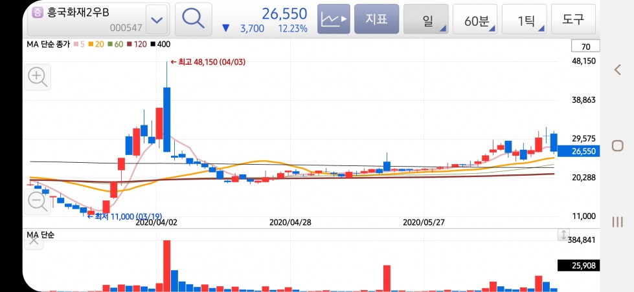
Task: Tap the stock code 000547
Action: 126,28
